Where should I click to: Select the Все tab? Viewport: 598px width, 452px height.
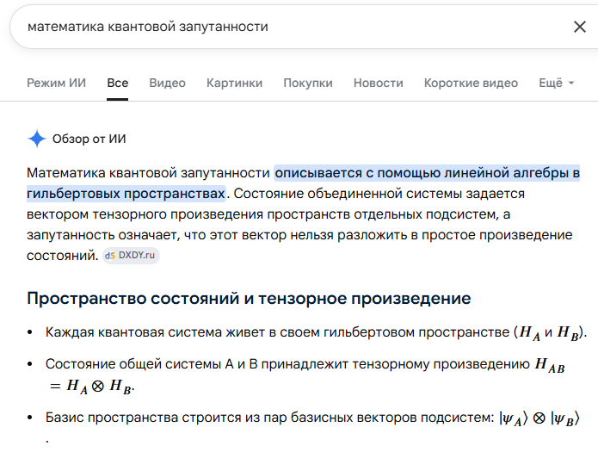[118, 83]
